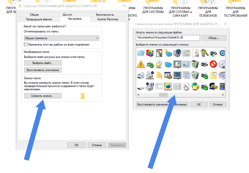The image size is (249, 173).
Task: Click the 'Обзор...' browse button
Action: (x=214, y=38)
